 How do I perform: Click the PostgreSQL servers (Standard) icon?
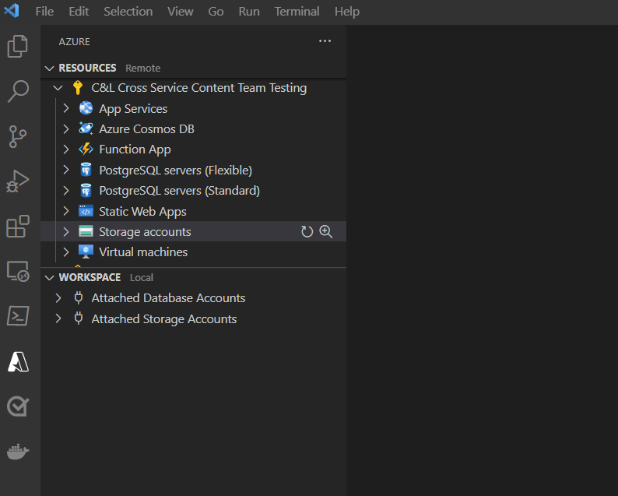click(x=86, y=191)
